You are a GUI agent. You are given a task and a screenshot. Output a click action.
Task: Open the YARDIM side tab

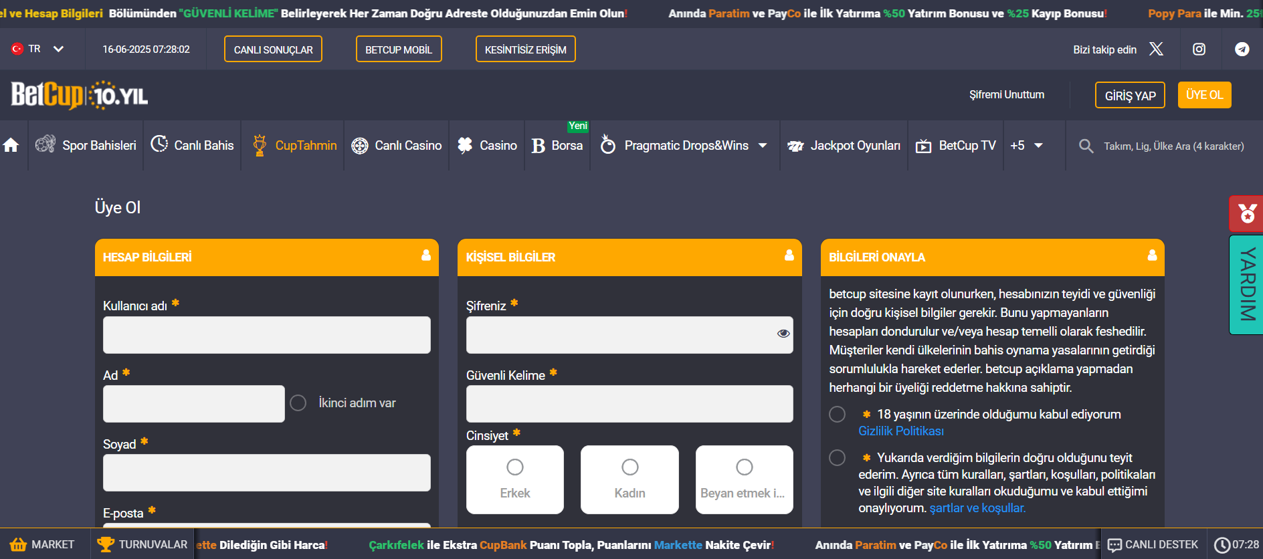[x=1246, y=284]
